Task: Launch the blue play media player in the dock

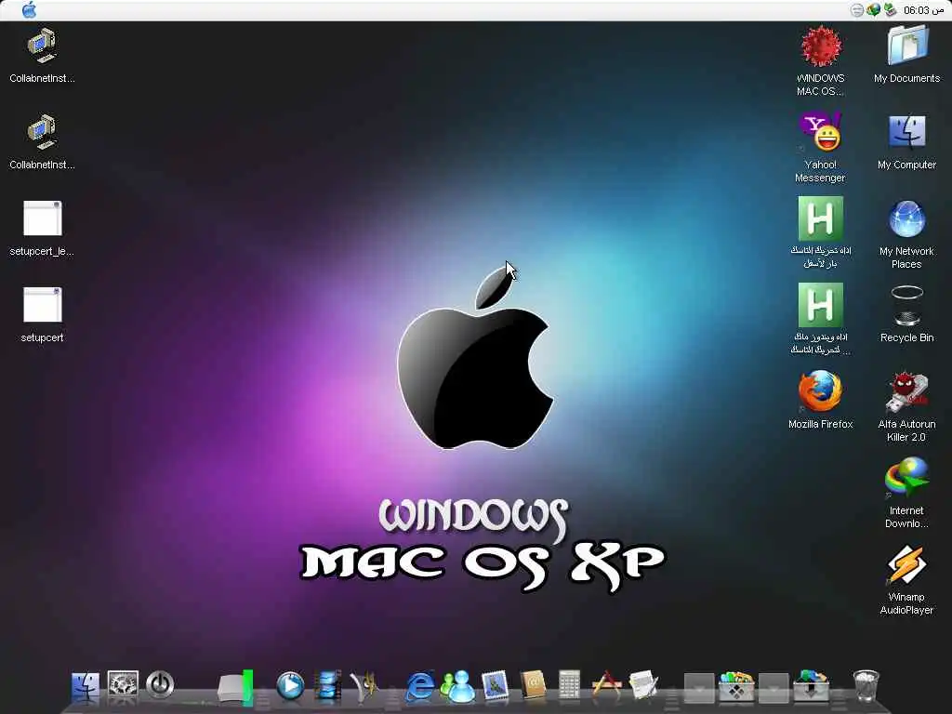Action: pos(290,686)
